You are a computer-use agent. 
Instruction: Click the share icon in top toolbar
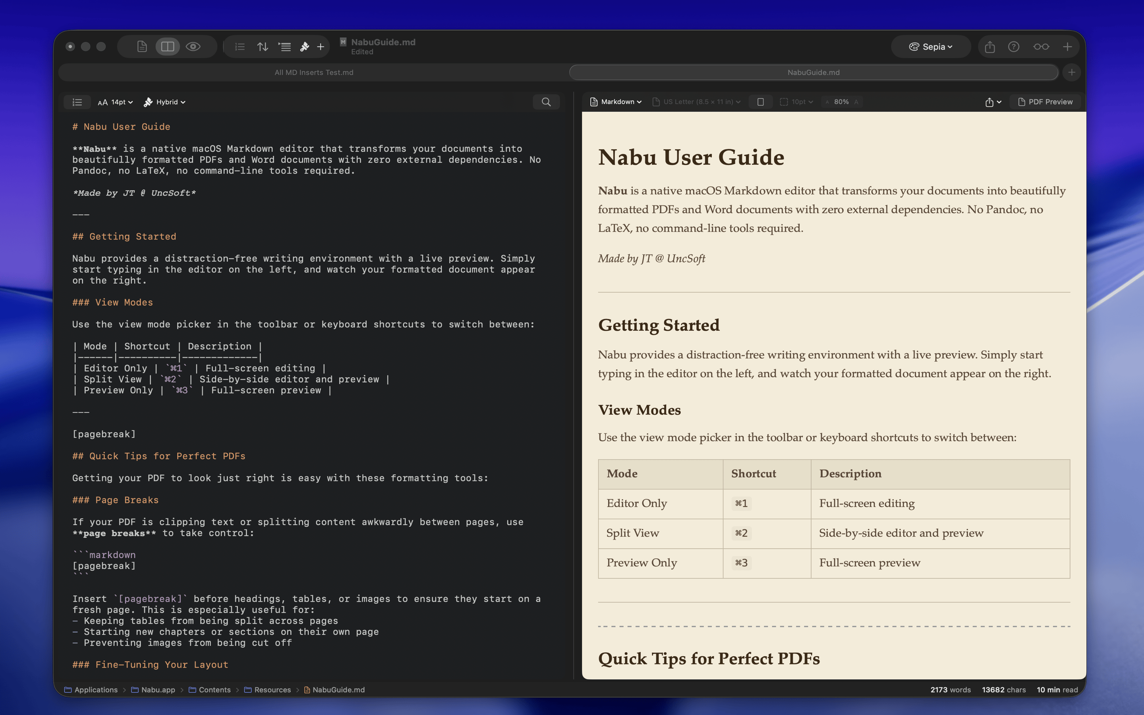990,47
